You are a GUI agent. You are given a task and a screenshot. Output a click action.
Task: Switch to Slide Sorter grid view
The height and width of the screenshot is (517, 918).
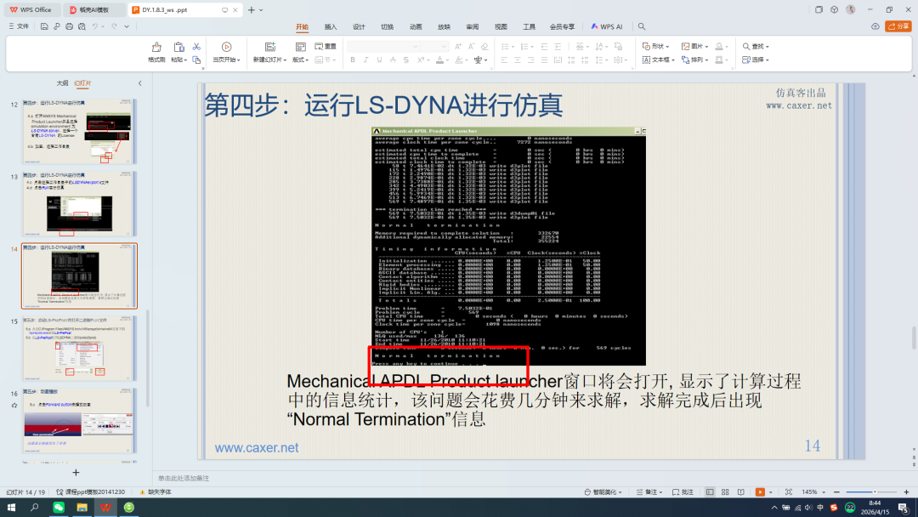click(725, 492)
